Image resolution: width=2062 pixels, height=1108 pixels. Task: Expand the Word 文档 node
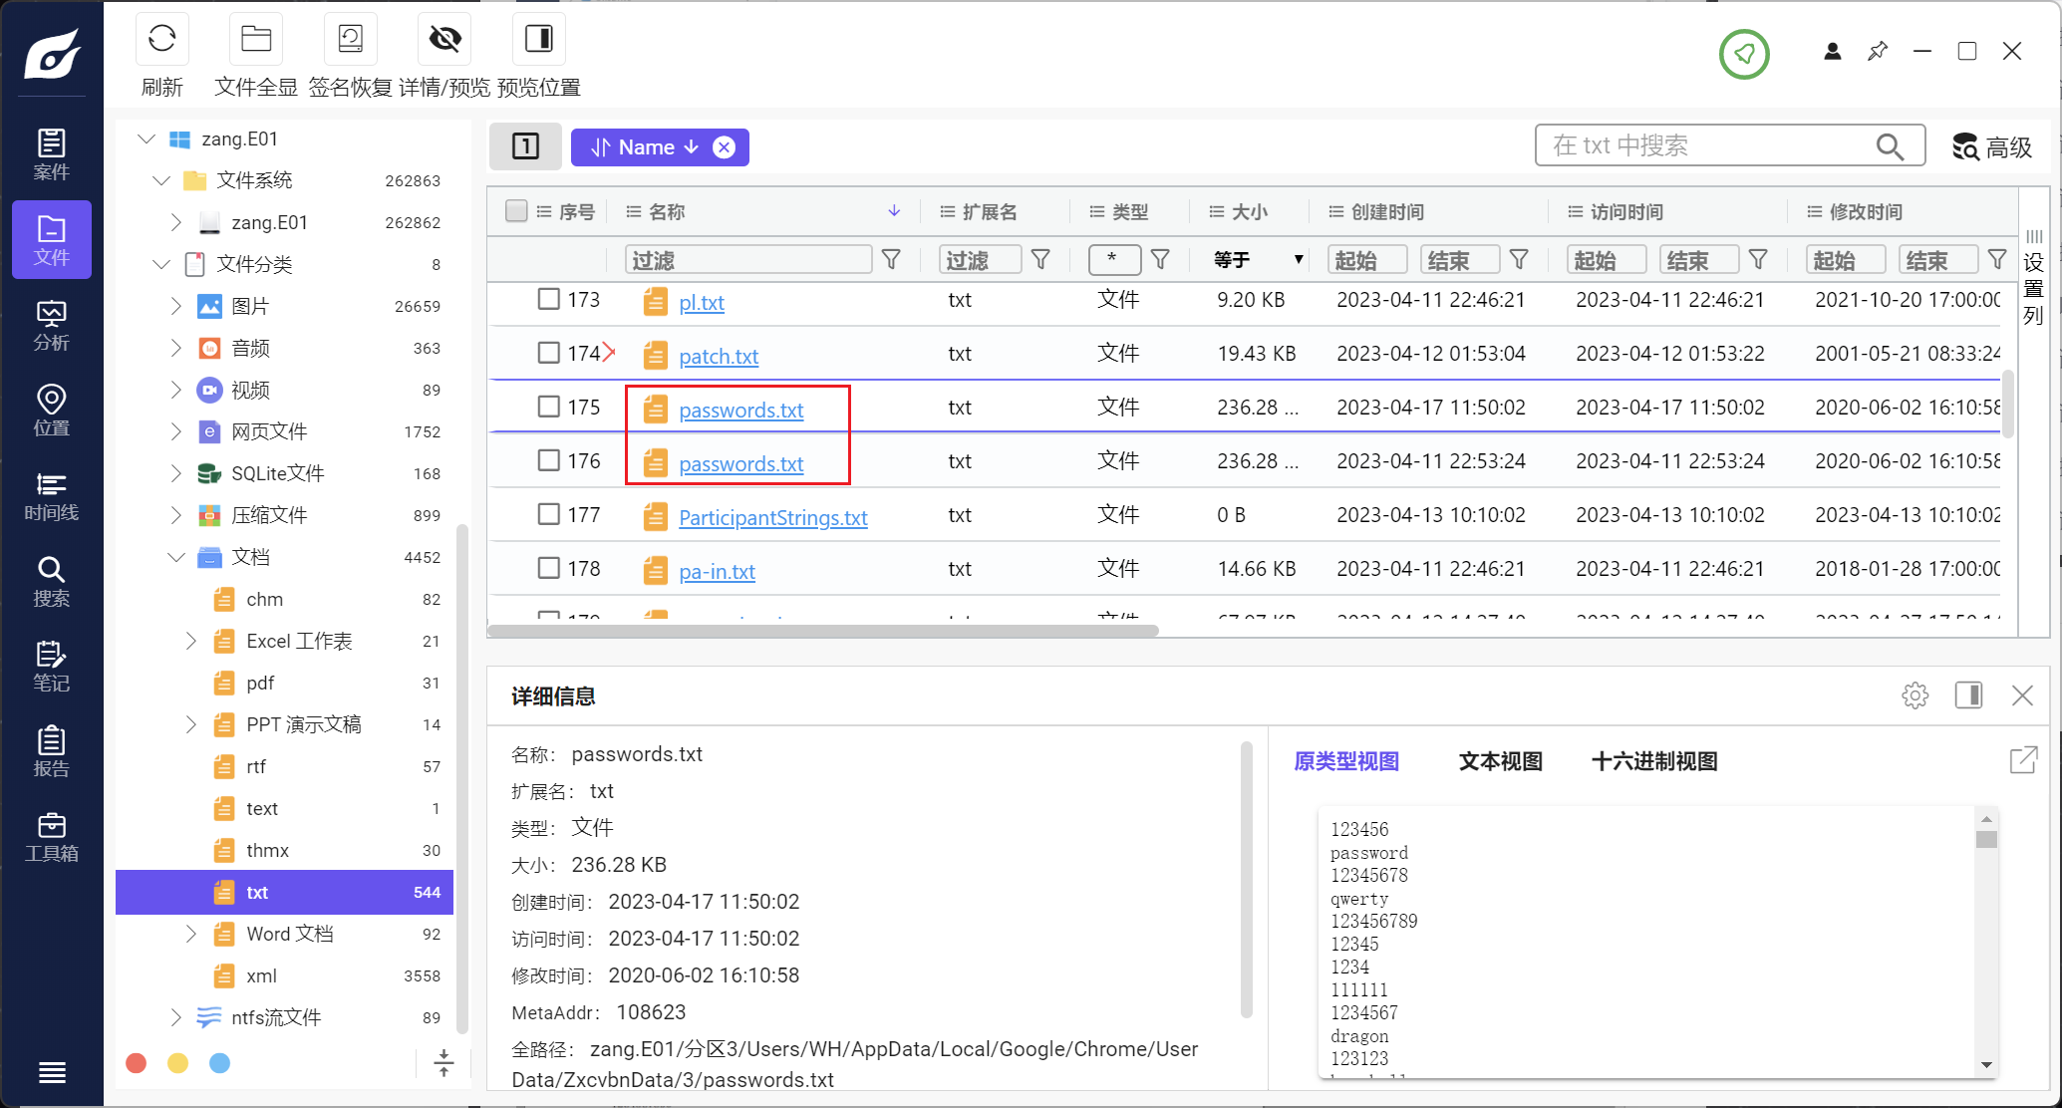tap(191, 934)
